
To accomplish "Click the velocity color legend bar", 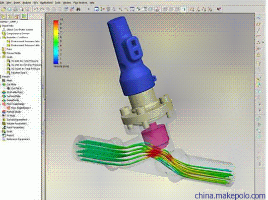I will tap(56, 42).
